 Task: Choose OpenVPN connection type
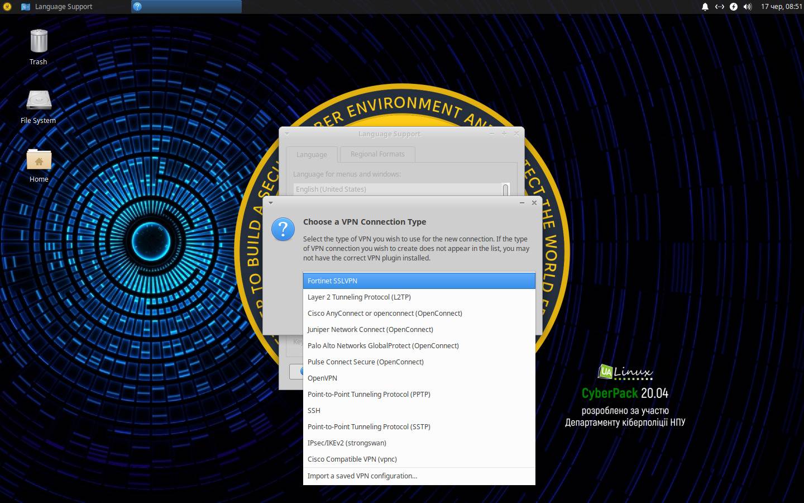click(419, 378)
